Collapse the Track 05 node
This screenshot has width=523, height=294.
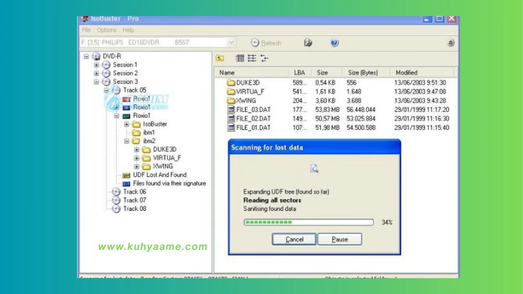pos(106,90)
